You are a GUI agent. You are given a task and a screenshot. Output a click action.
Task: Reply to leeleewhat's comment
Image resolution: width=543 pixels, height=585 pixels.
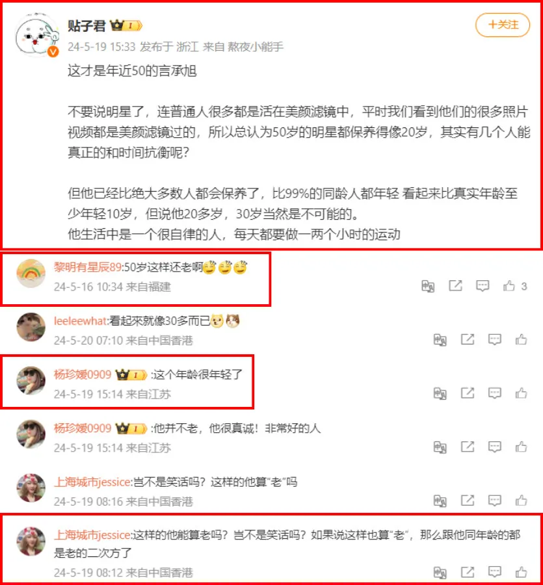[494, 339]
